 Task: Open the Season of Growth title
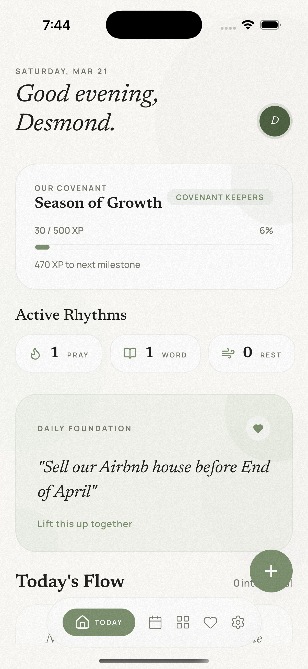(x=98, y=203)
